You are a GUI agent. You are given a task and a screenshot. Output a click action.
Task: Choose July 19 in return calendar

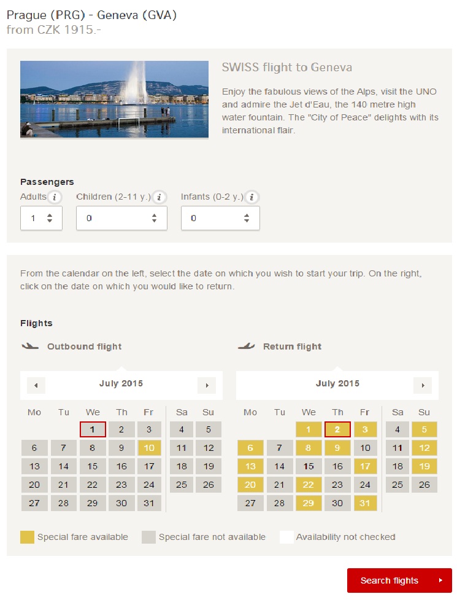tap(424, 466)
